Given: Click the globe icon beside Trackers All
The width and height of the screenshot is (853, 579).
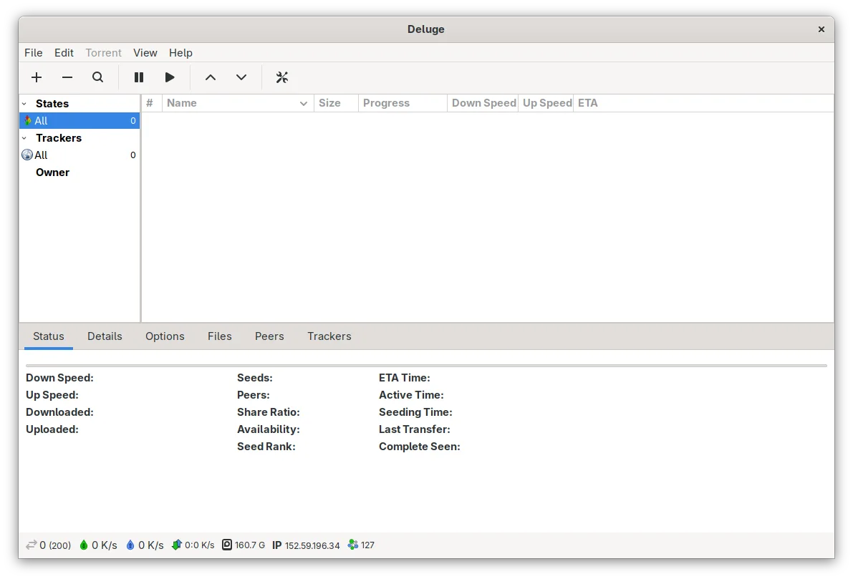Looking at the screenshot, I should click(x=27, y=155).
